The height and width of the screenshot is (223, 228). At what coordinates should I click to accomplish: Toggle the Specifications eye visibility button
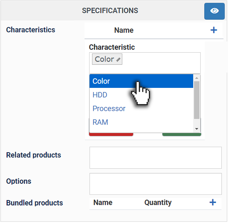pos(214,11)
